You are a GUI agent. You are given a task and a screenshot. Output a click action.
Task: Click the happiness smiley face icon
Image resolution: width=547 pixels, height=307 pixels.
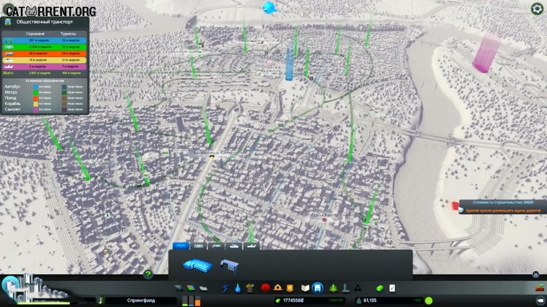click(429, 300)
